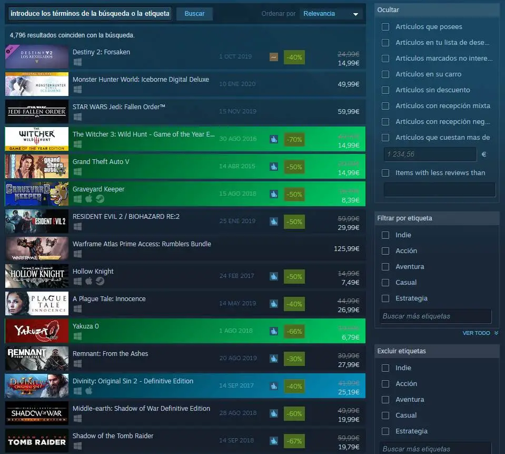This screenshot has width=505, height=454.
Task: Click the SteamOS icon under Graveyard Keeper
Action: [x=100, y=199]
